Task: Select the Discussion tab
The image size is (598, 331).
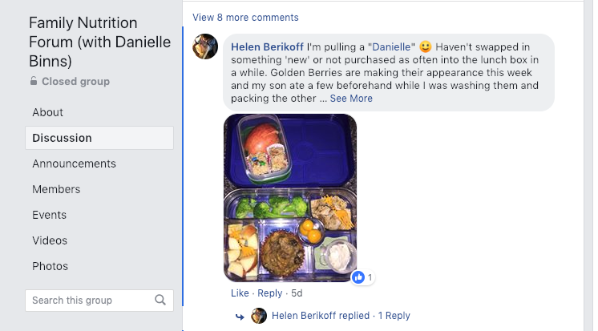Action: point(63,138)
